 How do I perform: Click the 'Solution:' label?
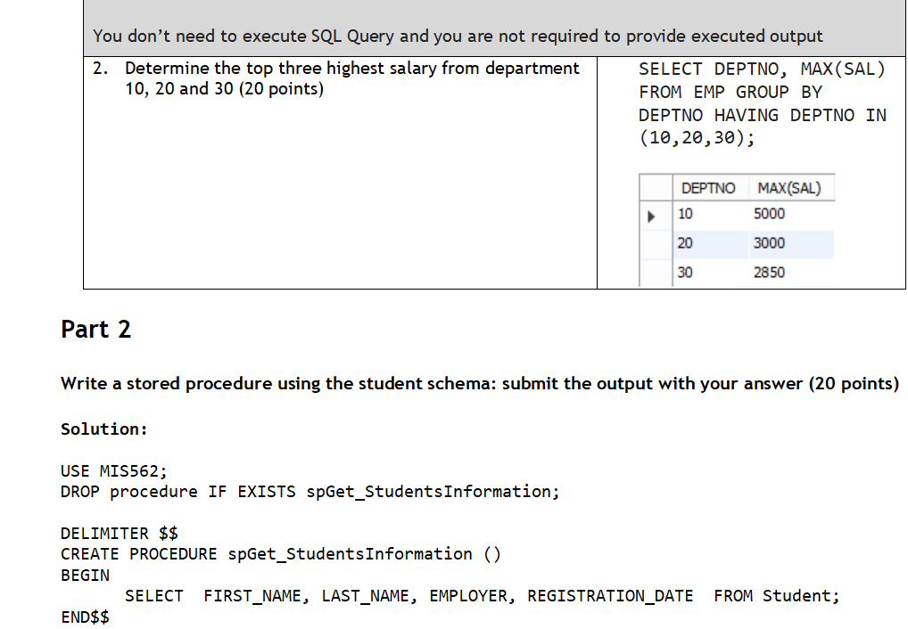tap(103, 429)
